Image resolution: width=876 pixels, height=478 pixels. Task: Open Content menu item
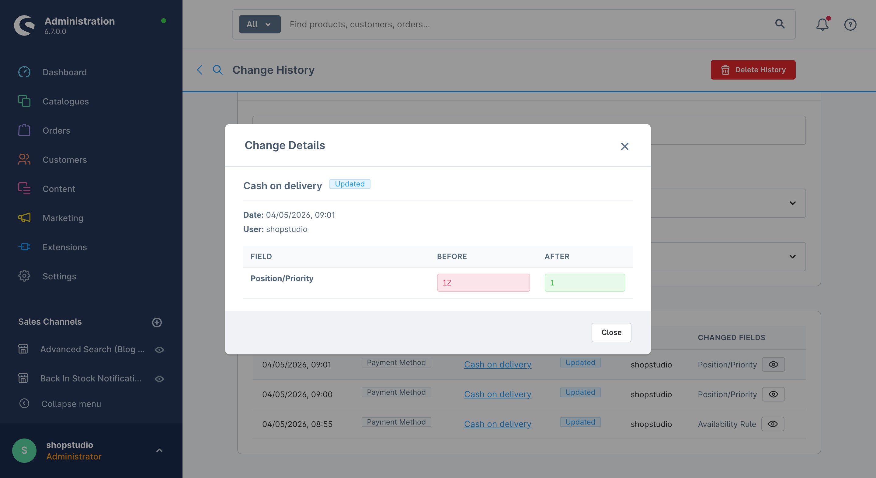click(x=59, y=189)
